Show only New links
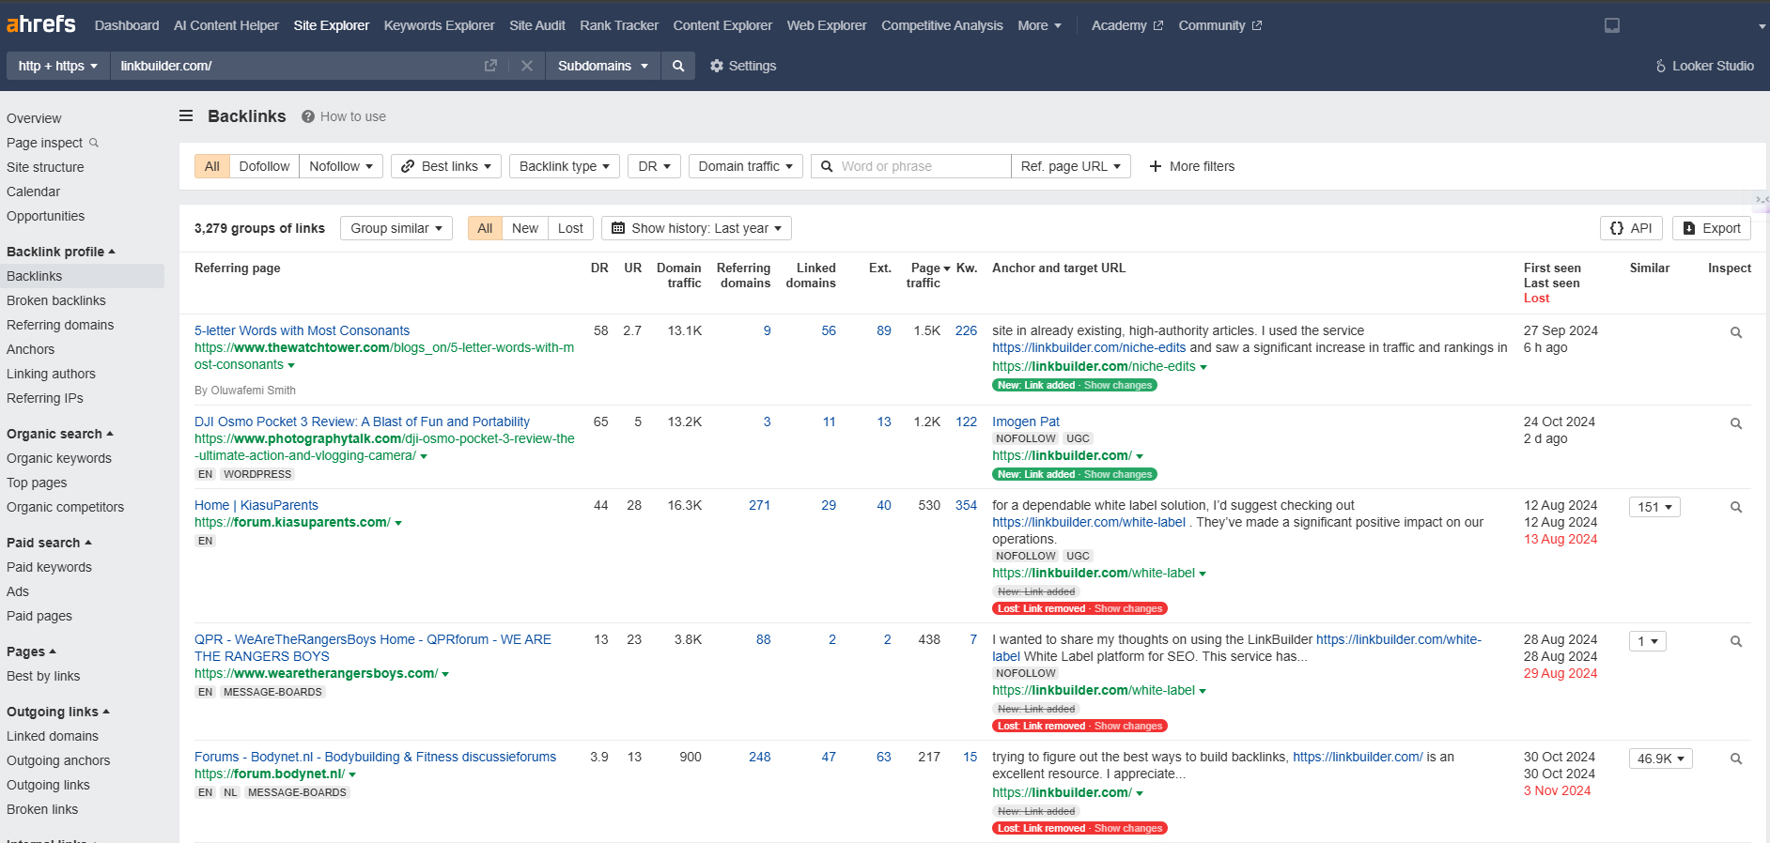 point(525,228)
